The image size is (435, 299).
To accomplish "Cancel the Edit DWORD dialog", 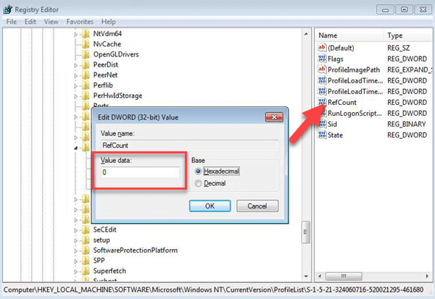I will (x=257, y=206).
